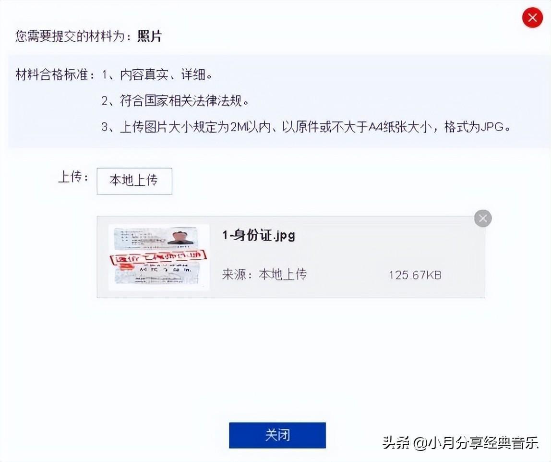Image resolution: width=551 pixels, height=462 pixels.
Task: Close the dialog with the red X icon
Action: point(532,17)
